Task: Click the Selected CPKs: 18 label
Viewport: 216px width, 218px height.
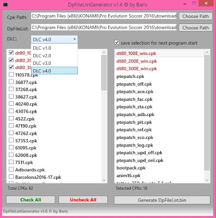Action: click(x=131, y=188)
